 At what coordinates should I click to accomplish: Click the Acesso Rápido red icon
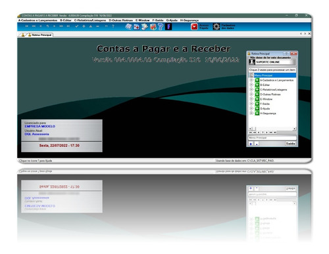[x=194, y=27]
